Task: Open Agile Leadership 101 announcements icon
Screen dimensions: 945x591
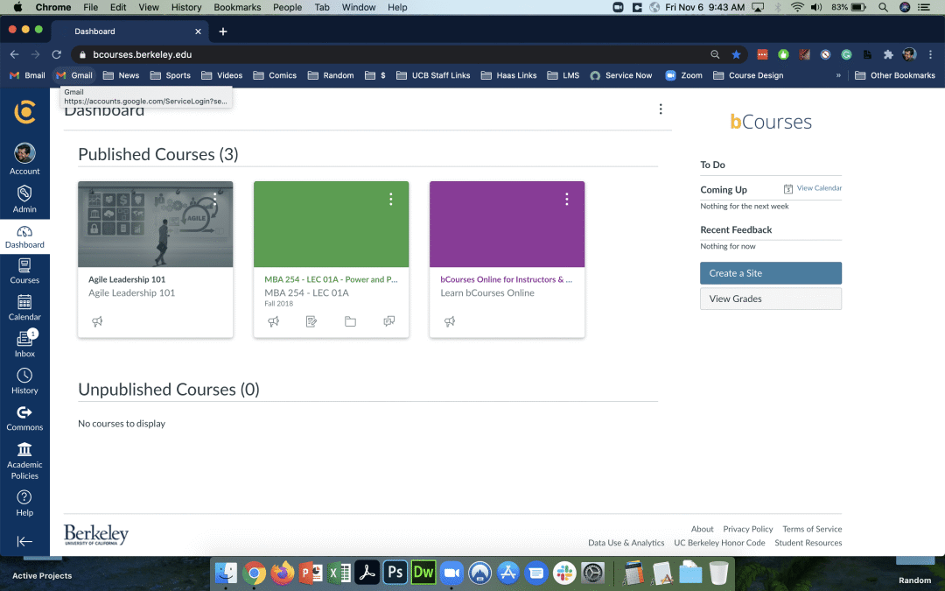Action: coord(97,321)
